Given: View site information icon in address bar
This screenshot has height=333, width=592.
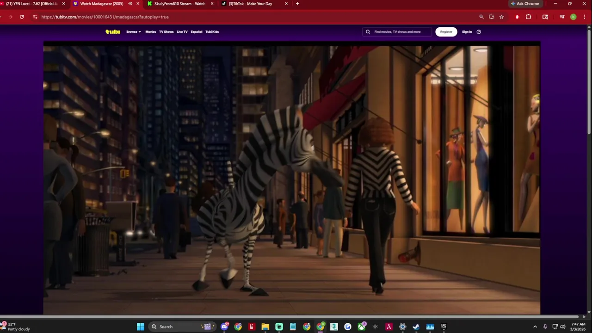Looking at the screenshot, I should click(x=35, y=17).
